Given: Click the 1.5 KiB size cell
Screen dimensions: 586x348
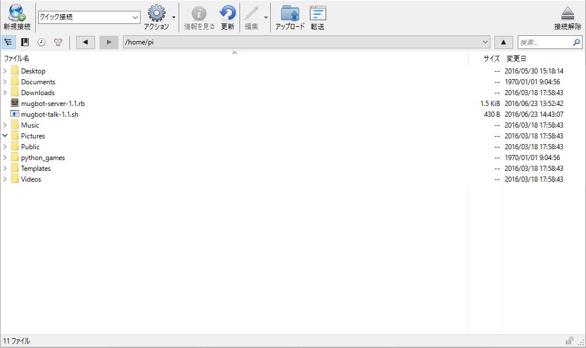Looking at the screenshot, I should pos(490,103).
